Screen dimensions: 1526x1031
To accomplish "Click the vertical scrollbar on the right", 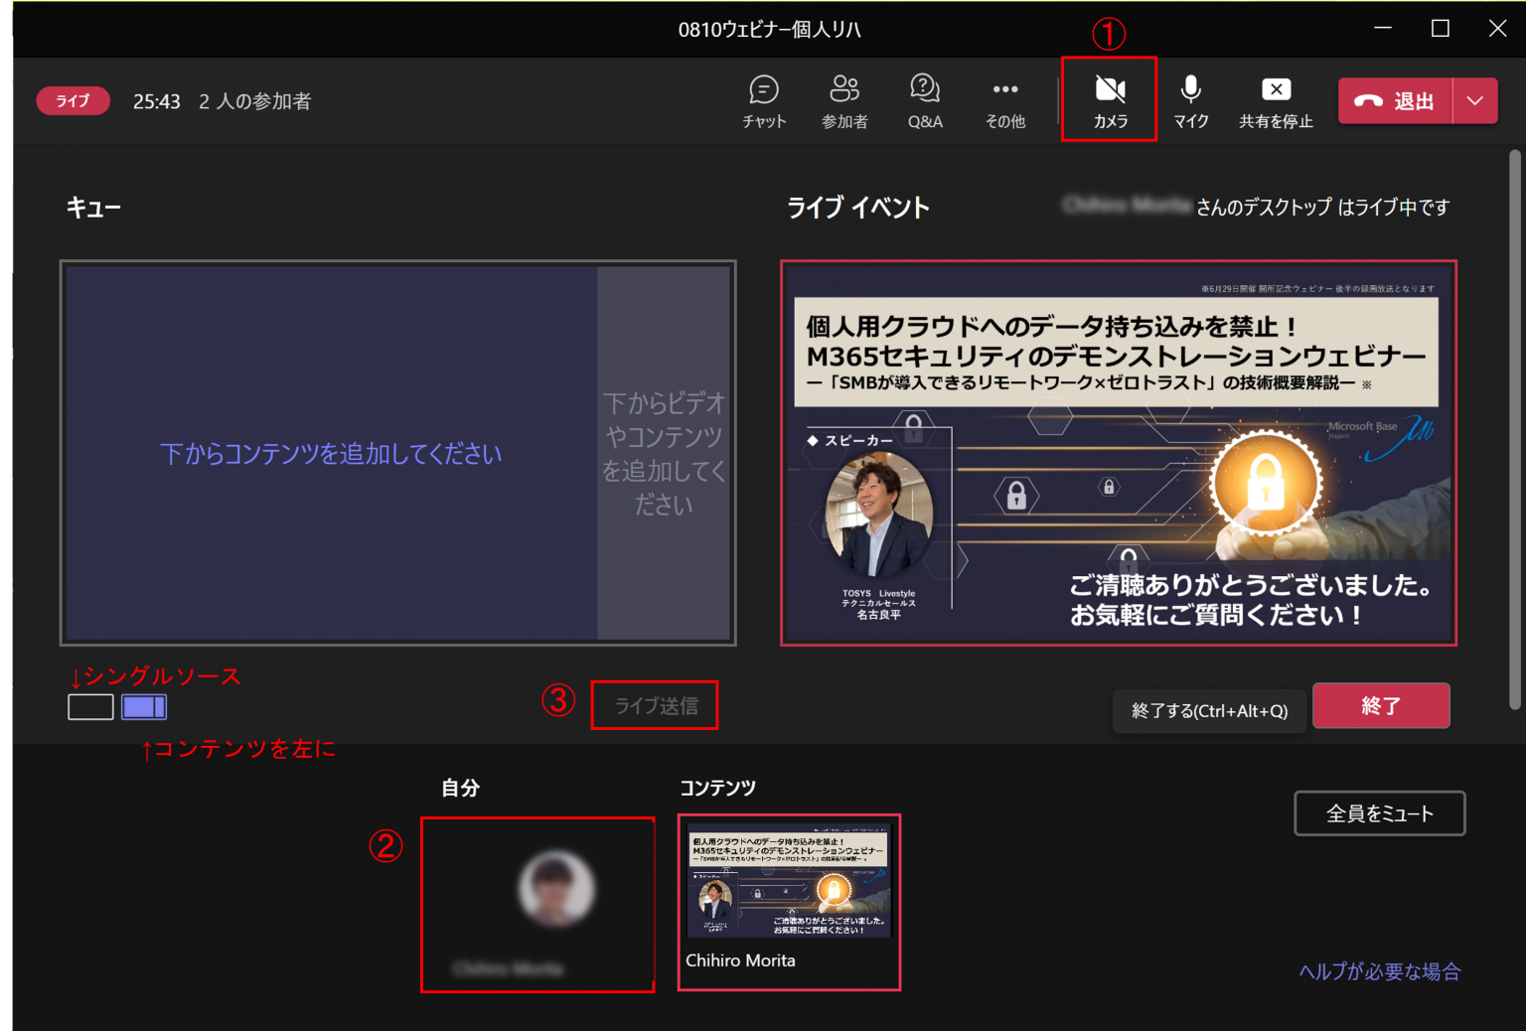I will (1514, 429).
